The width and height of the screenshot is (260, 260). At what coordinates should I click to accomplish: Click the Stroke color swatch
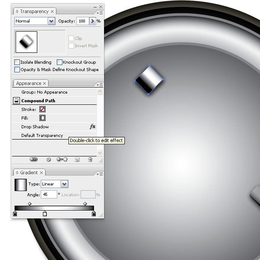(42, 110)
